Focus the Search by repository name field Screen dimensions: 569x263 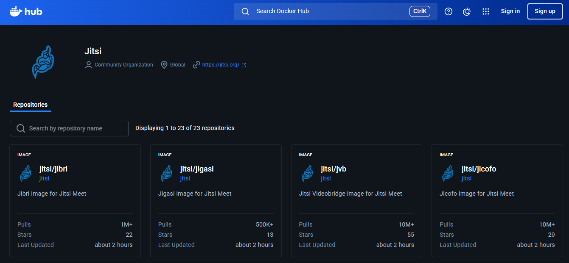pos(69,128)
